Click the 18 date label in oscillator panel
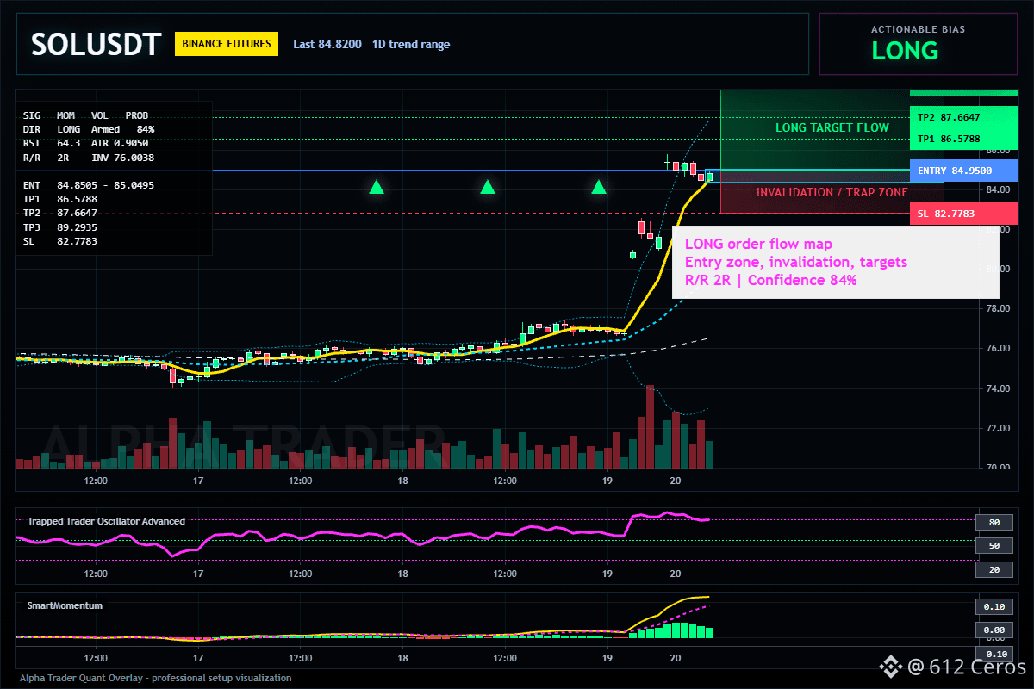The height and width of the screenshot is (689, 1034). click(402, 574)
